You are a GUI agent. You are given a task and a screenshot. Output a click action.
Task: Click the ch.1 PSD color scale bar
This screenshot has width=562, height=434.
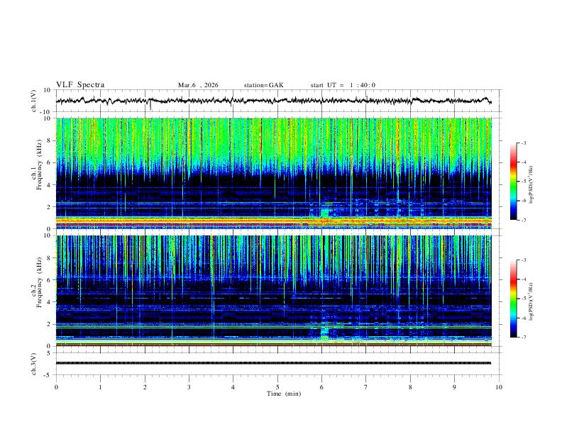(x=513, y=182)
